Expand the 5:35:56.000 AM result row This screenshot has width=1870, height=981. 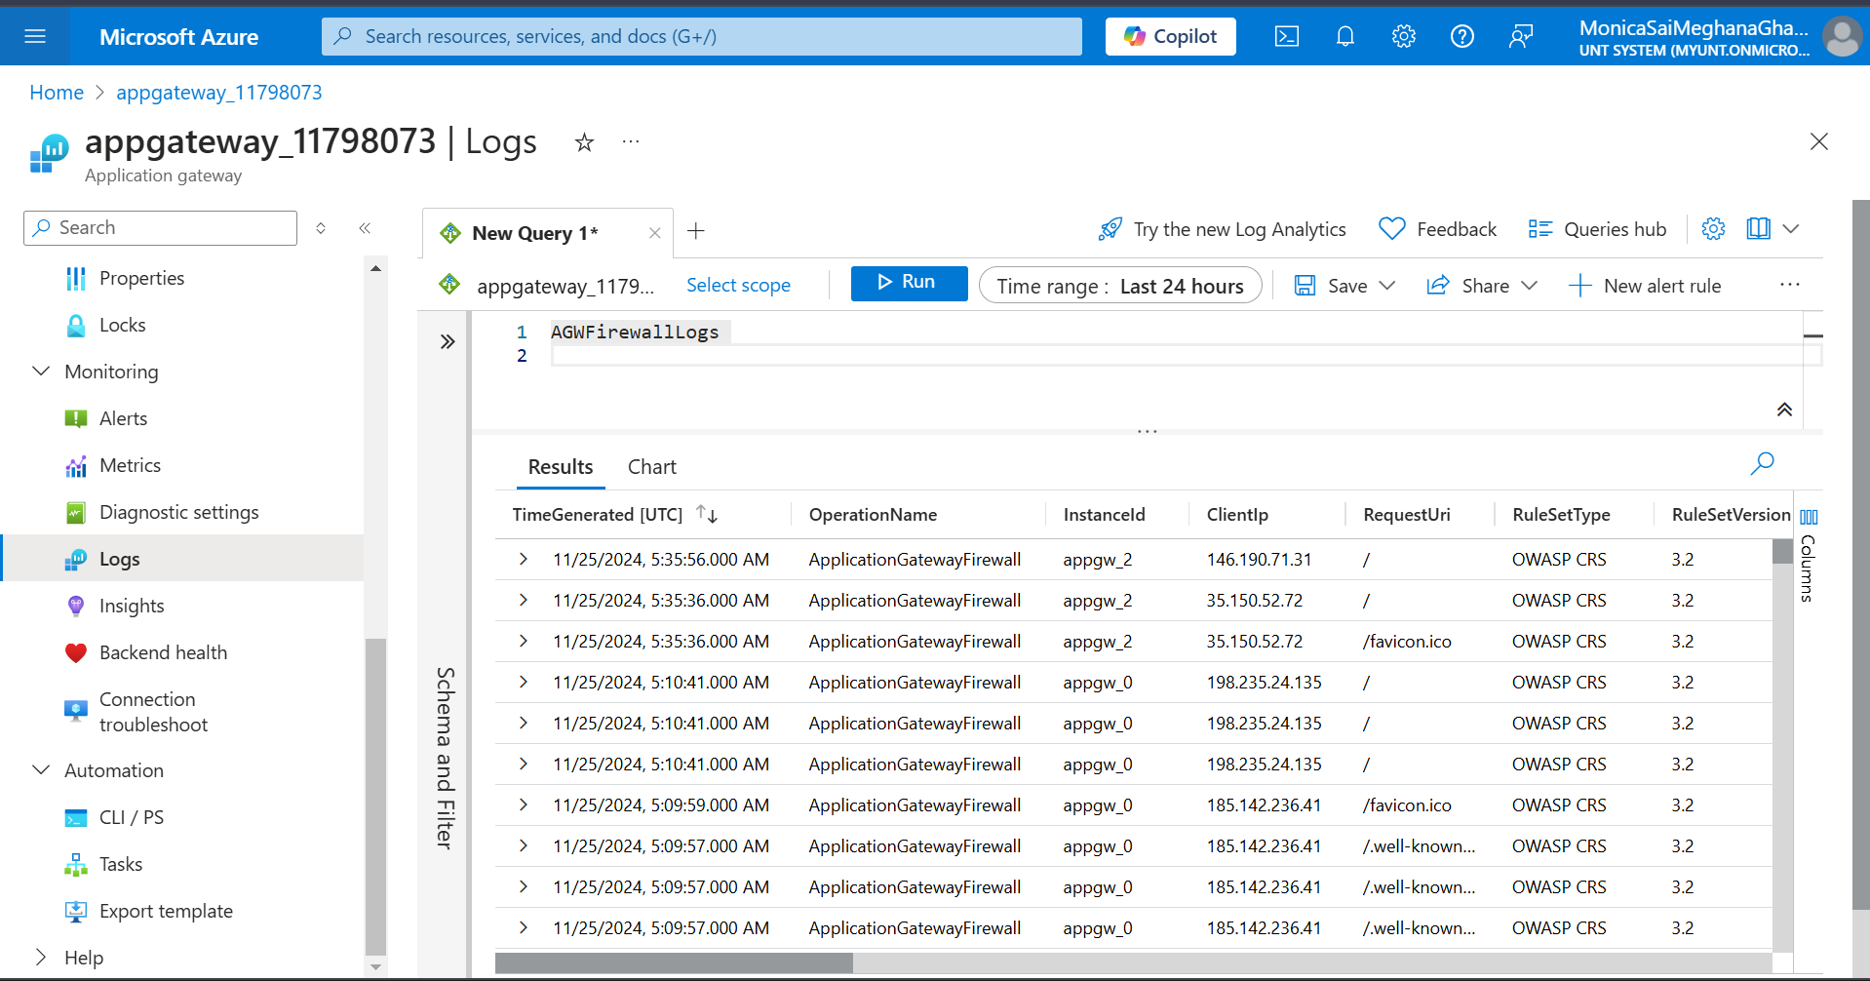[x=524, y=559]
